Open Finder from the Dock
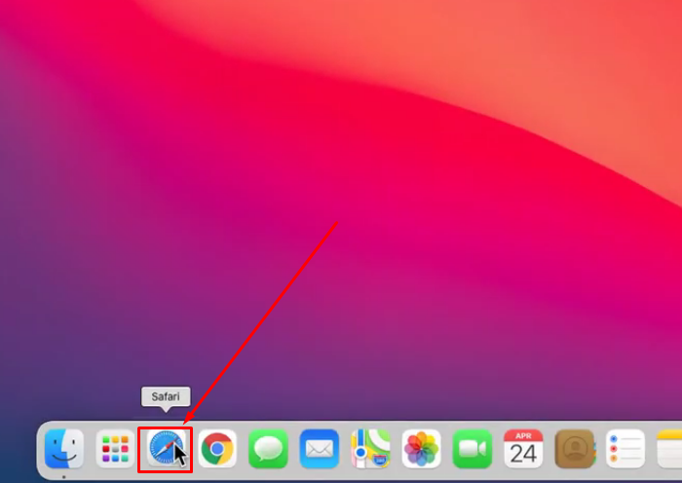This screenshot has width=682, height=483. click(x=64, y=449)
